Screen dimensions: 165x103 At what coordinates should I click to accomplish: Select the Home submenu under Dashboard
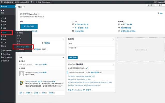click(2, 10)
